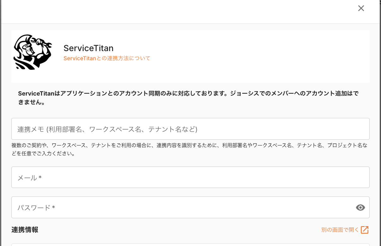Viewport: 381px width, 246px height.
Task: Click into the メール field
Action: [x=190, y=177]
